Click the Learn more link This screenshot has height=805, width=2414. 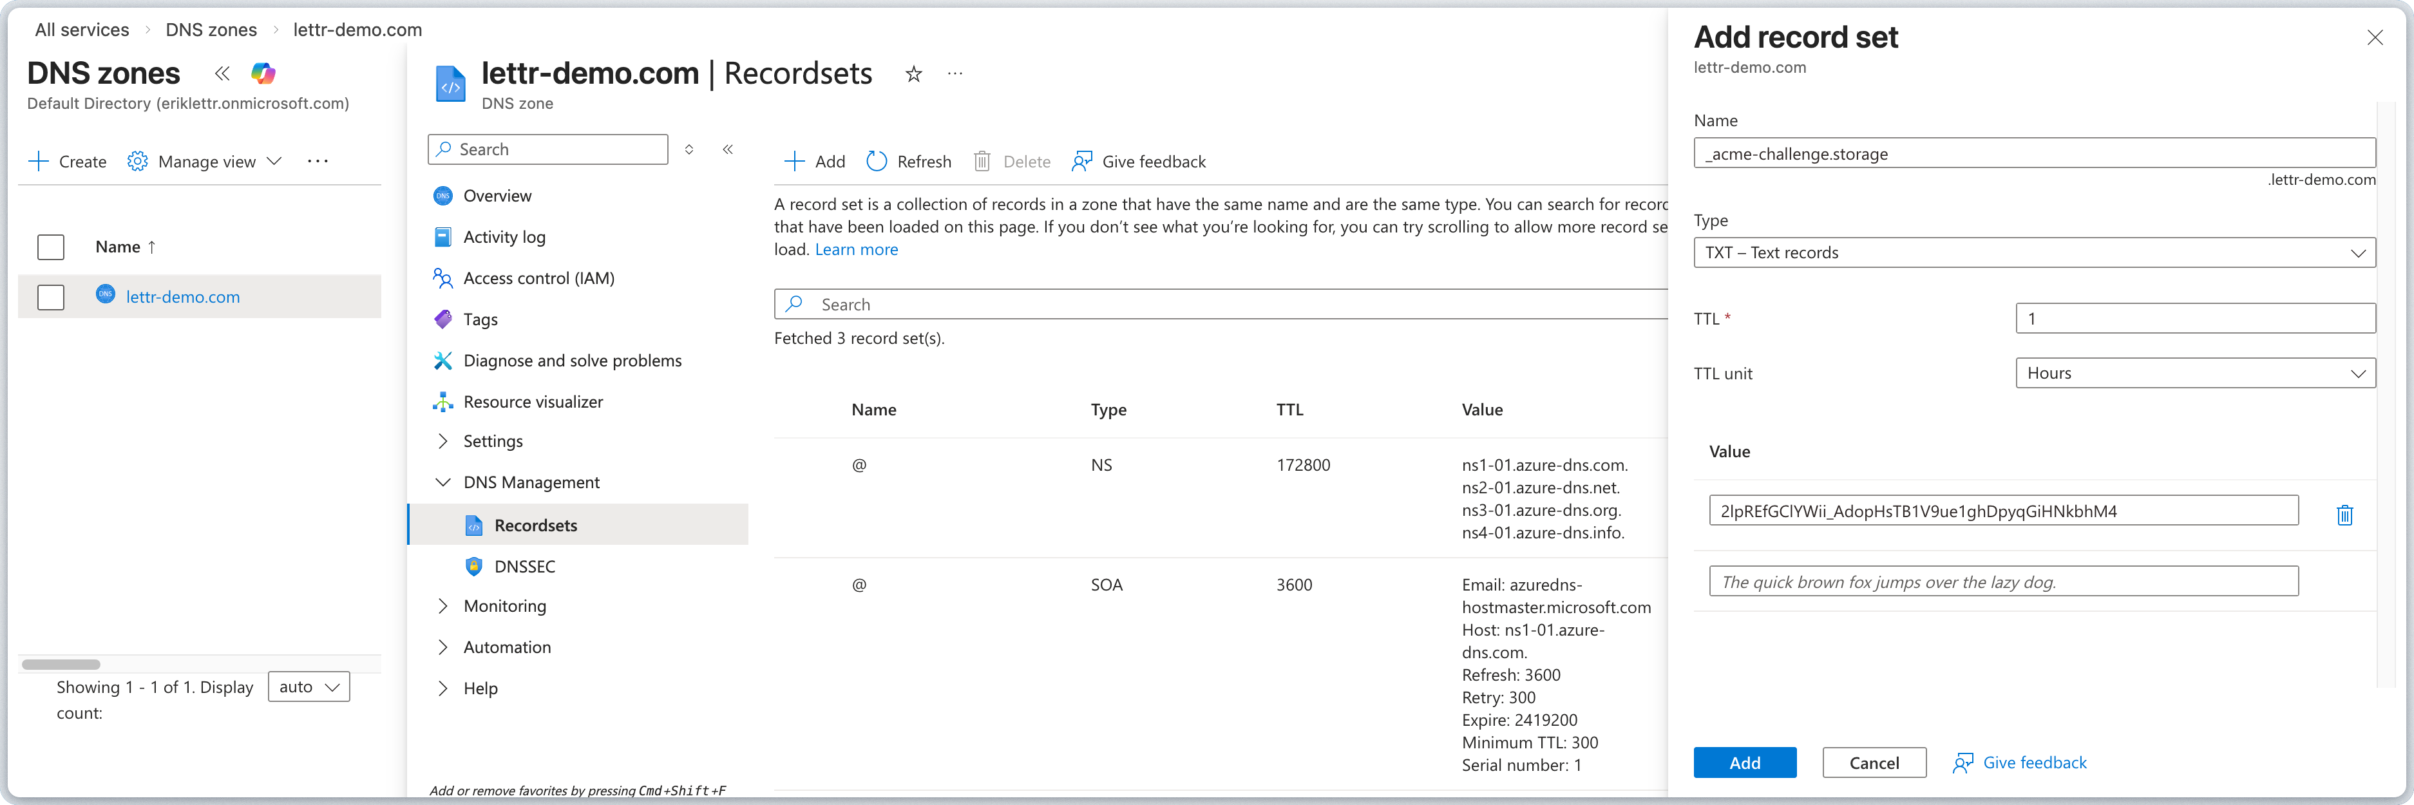[x=855, y=249]
